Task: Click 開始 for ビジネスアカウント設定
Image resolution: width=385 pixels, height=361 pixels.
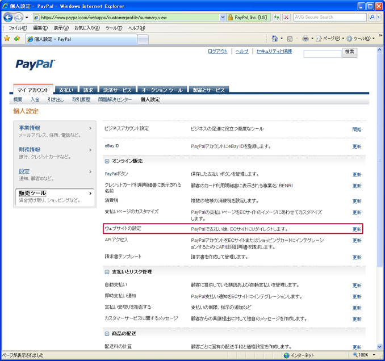Action: (357, 129)
